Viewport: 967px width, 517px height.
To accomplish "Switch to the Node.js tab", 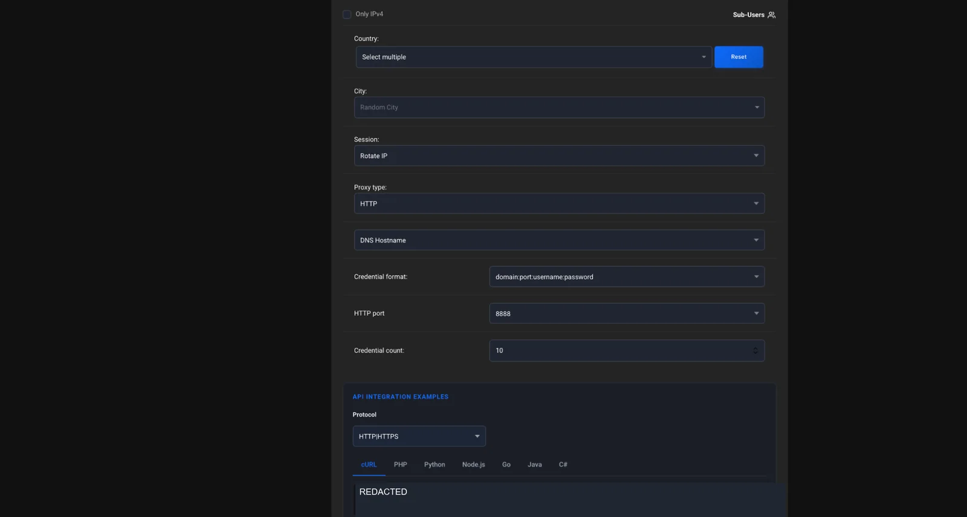I will 474,465.
